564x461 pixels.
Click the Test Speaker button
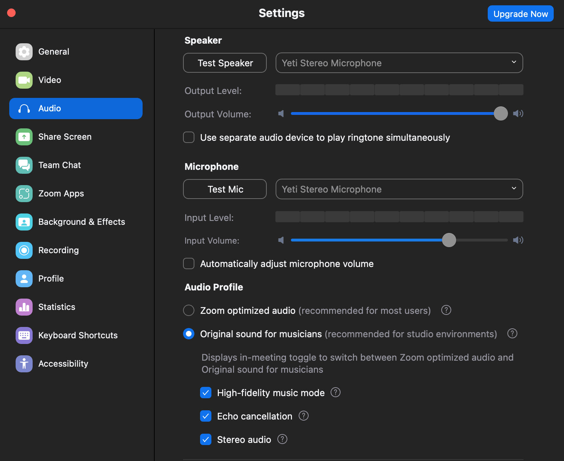[225, 63]
